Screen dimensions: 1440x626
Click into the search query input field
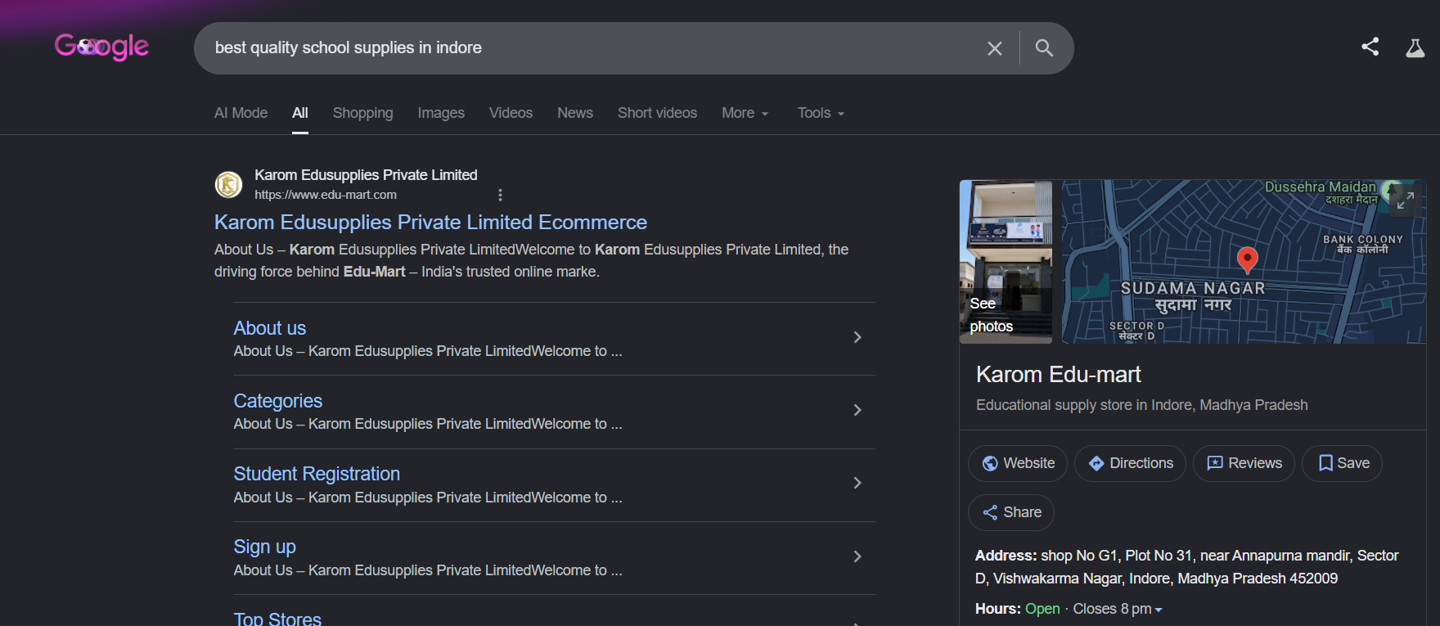coord(589,48)
